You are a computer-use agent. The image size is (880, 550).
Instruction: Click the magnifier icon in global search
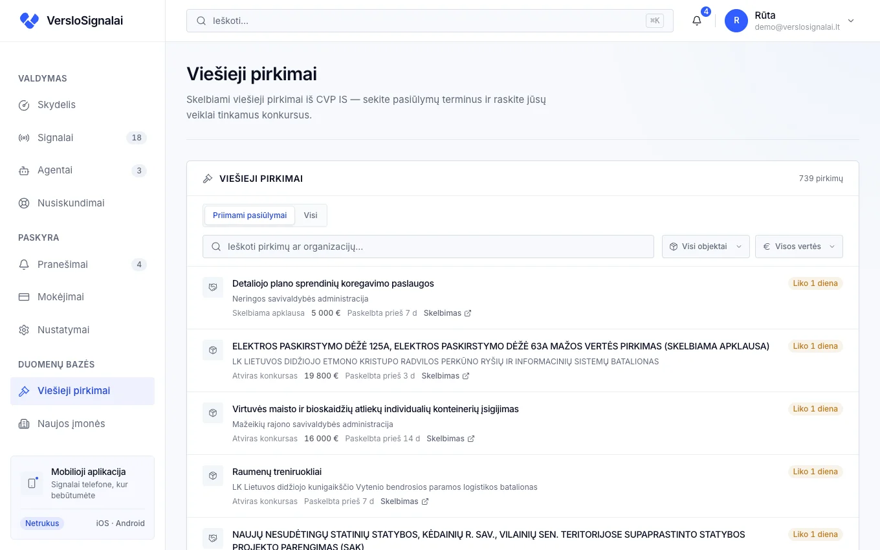coord(201,21)
